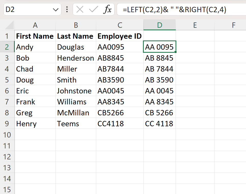This screenshot has width=246, height=194.
Task: Select cell D2 containing AA 0095
Action: coord(160,47)
